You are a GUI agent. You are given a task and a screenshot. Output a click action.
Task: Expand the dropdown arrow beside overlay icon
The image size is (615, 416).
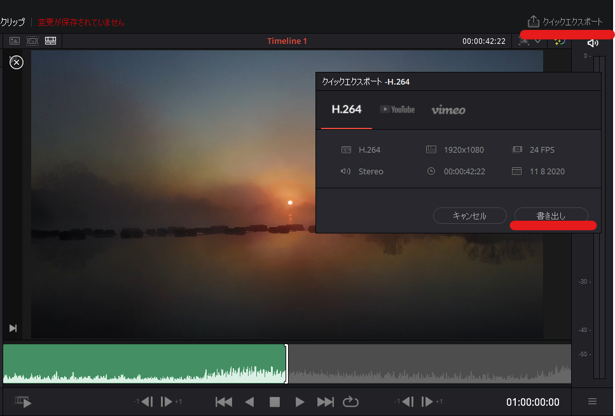coord(538,41)
